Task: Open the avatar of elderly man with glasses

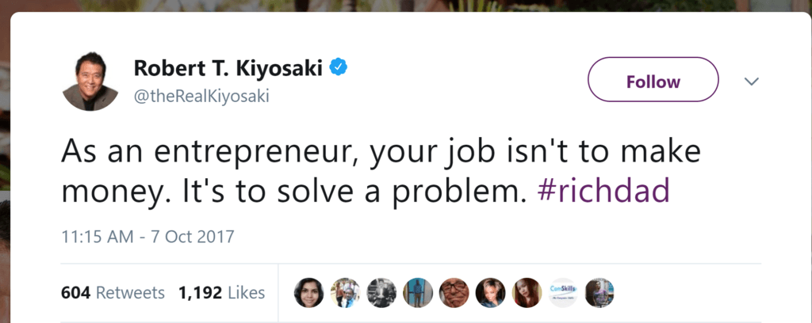Action: point(454,293)
